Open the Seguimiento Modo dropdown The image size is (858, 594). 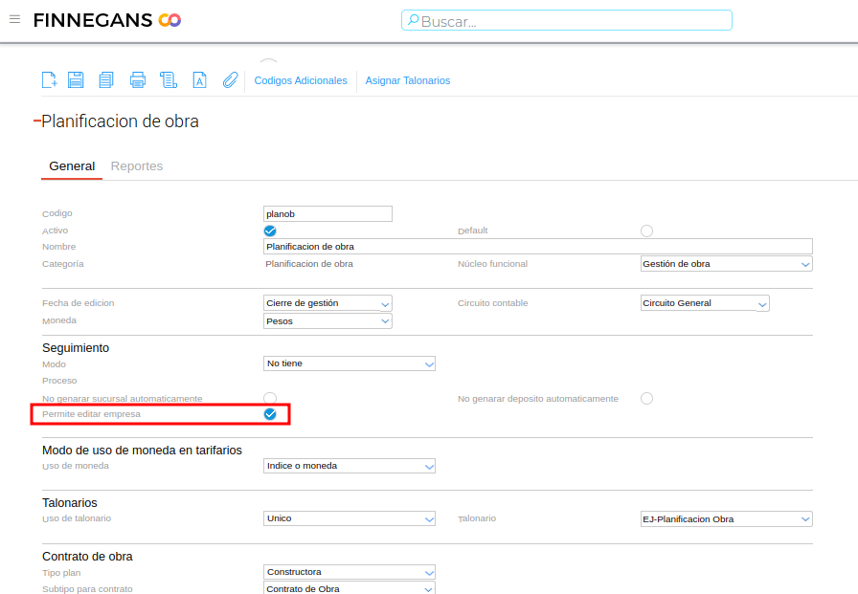350,363
